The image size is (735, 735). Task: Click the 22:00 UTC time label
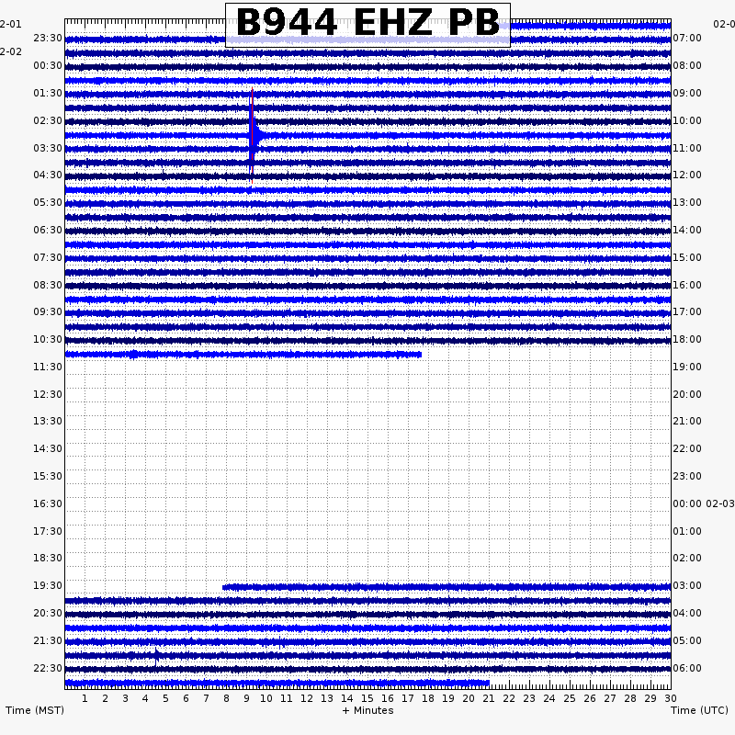(x=687, y=448)
